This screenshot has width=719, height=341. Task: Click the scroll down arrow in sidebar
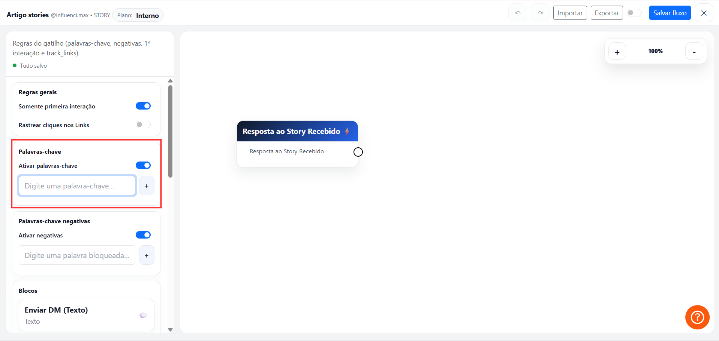pyautogui.click(x=170, y=330)
